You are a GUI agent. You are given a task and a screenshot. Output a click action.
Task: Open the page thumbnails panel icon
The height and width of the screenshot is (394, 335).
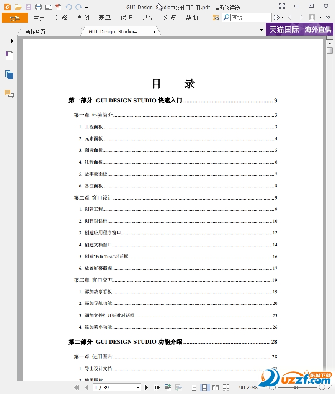point(9,74)
